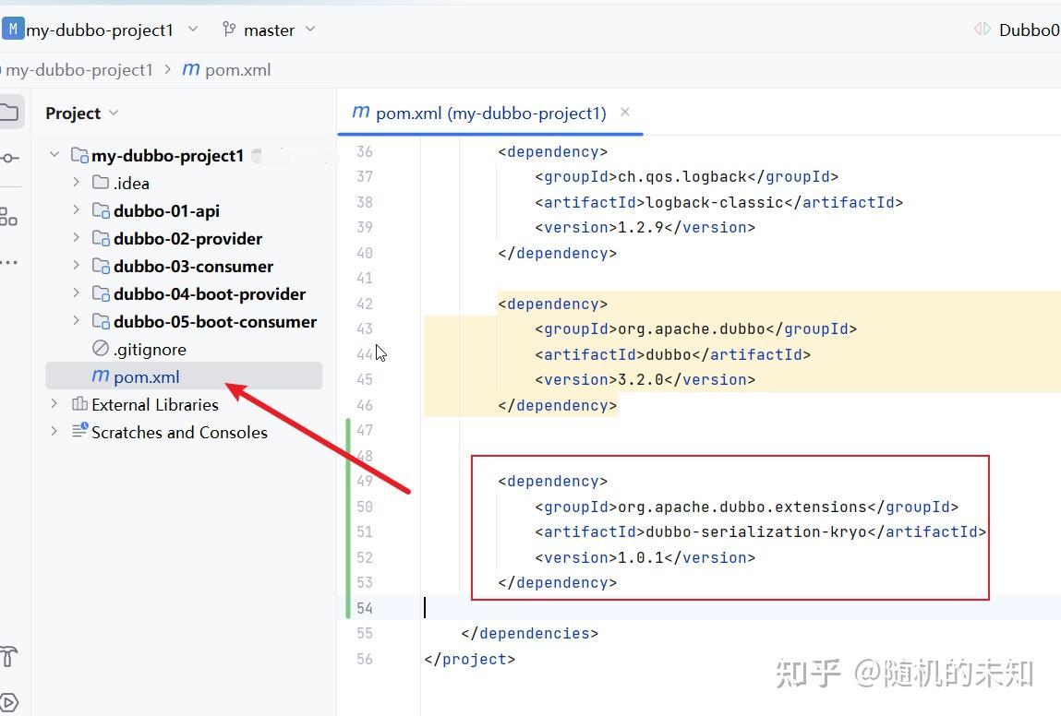Click the Maven icon next to pom.xml in tree
Screen dimensions: 1061x716
tap(100, 376)
